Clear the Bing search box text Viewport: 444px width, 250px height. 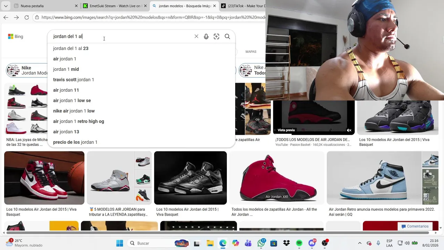point(196,36)
